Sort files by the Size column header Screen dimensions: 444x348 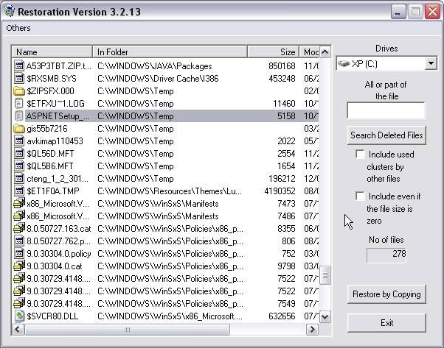tap(273, 52)
